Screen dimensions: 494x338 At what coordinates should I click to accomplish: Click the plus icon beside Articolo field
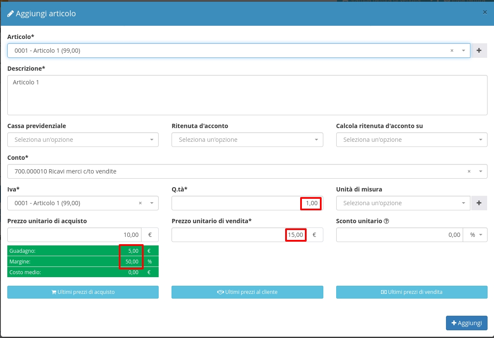(479, 51)
